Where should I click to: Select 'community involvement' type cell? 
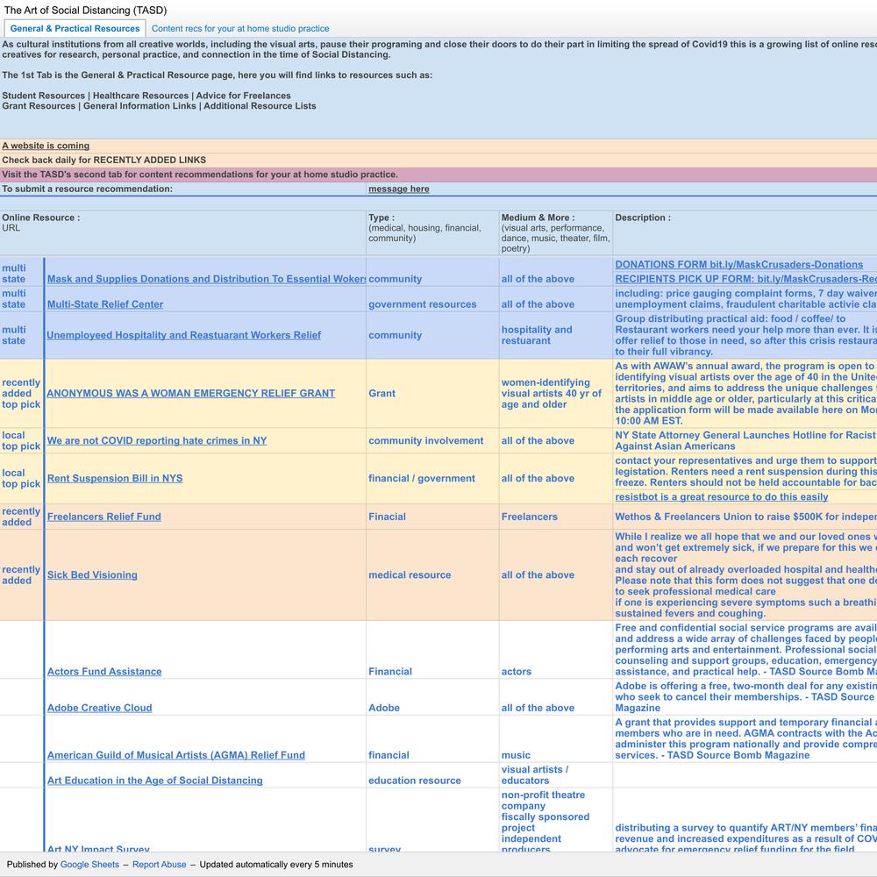coord(432,441)
